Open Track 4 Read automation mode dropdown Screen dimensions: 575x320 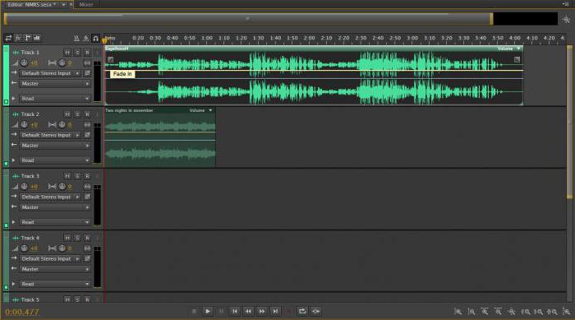click(x=55, y=284)
